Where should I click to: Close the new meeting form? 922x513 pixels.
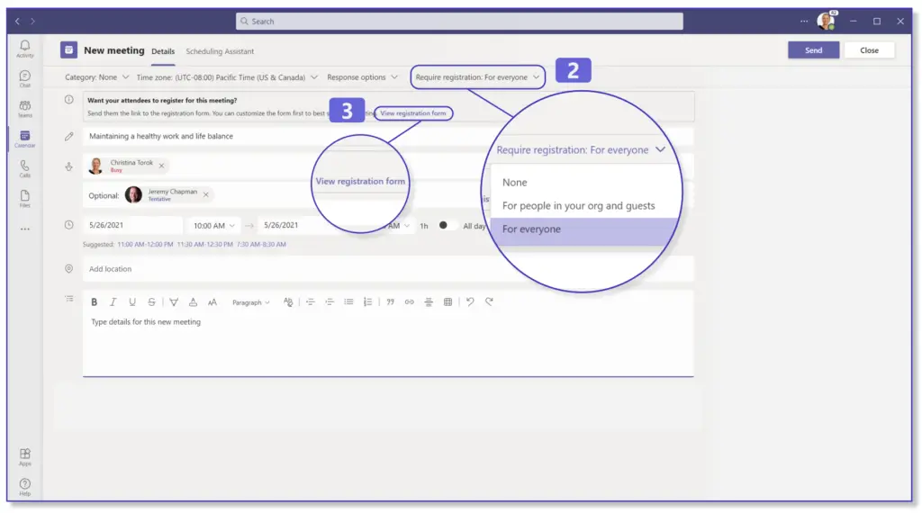869,50
